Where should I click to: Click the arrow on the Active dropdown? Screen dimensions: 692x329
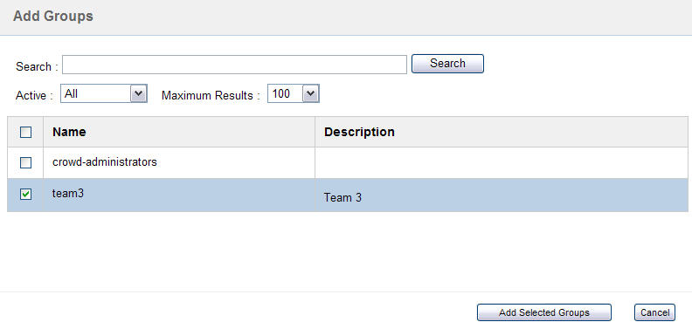pos(139,93)
